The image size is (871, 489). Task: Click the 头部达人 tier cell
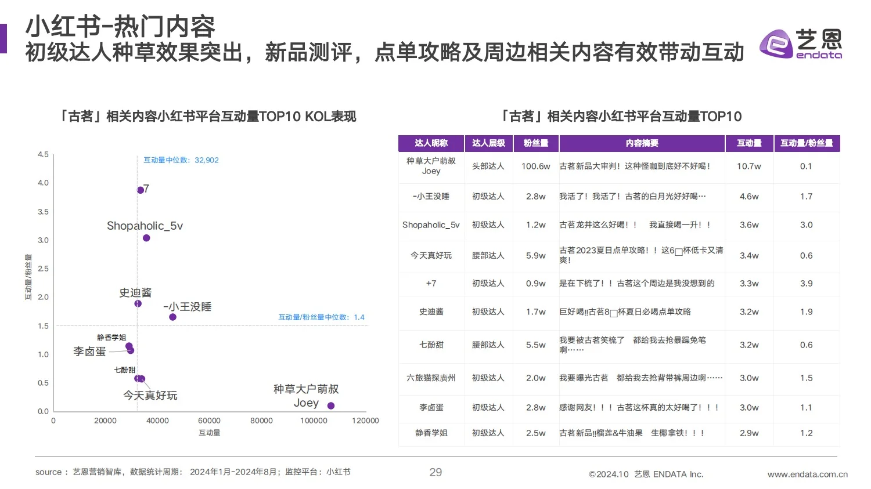488,166
